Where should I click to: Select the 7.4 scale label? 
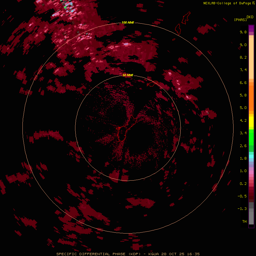point(243,70)
